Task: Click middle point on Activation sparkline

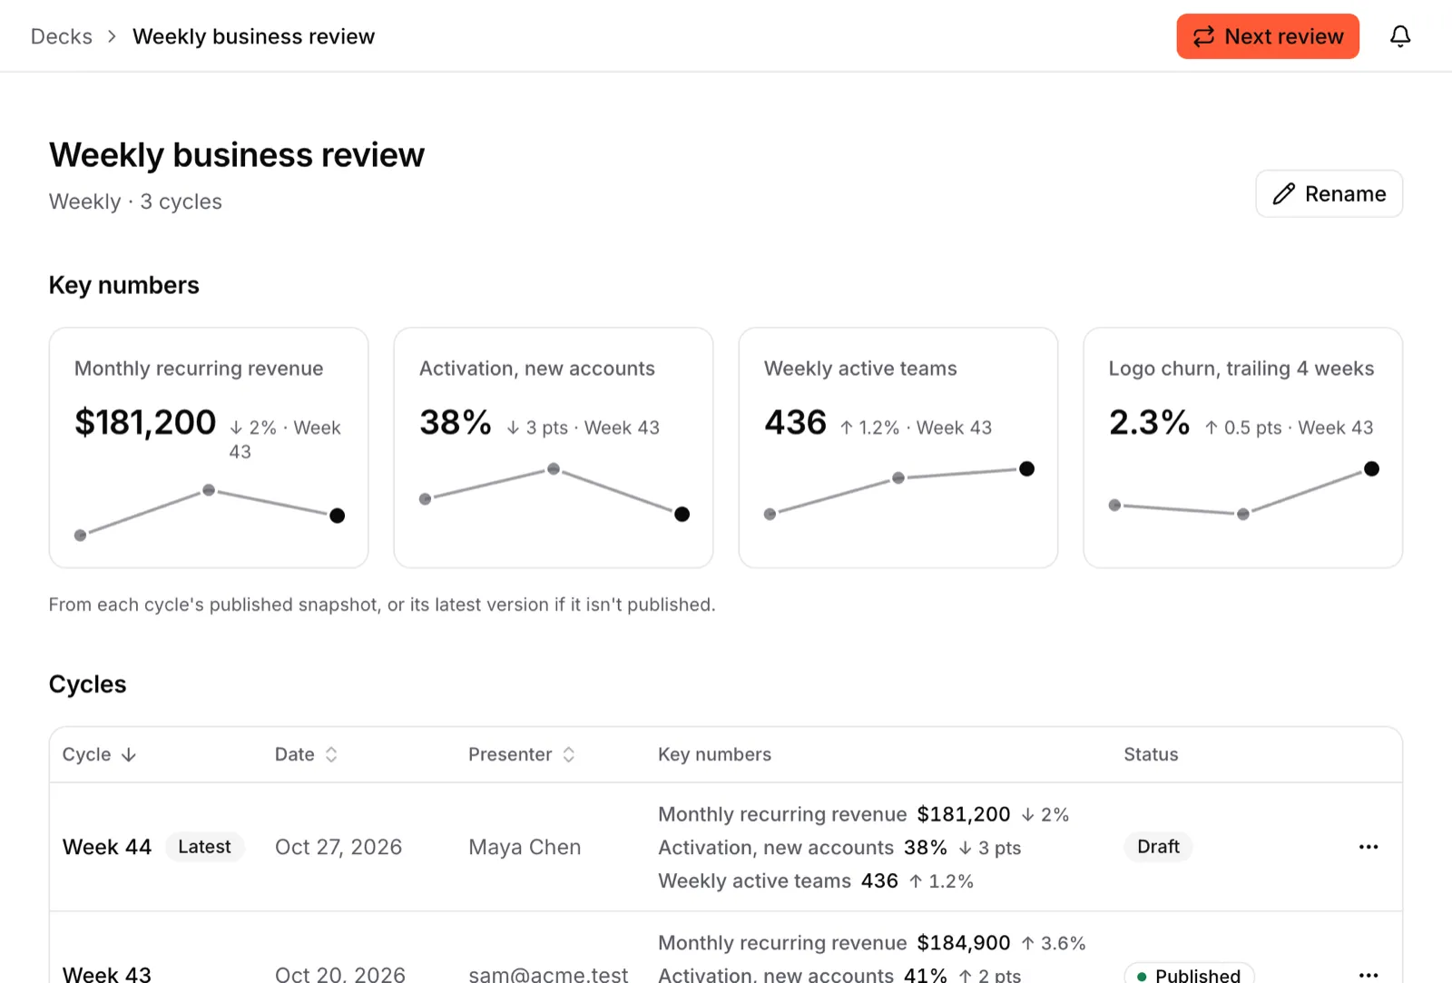Action: pyautogui.click(x=554, y=469)
